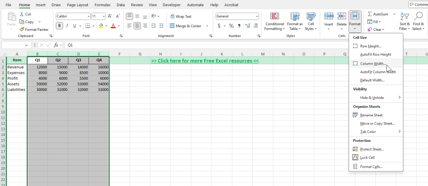Open the Insert ribbon tab
428x186 pixels.
point(41,5)
